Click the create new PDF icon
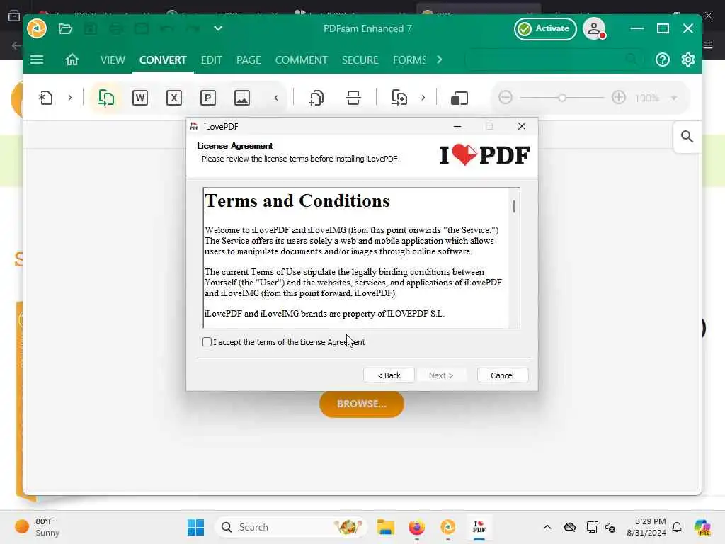The width and height of the screenshot is (725, 544). tap(45, 98)
